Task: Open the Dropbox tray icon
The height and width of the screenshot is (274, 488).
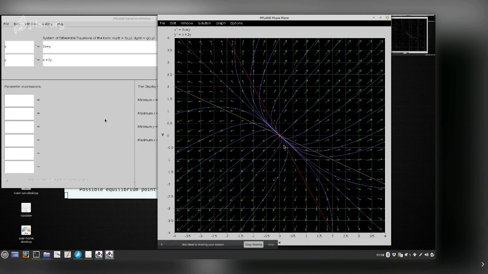Action: click(394, 255)
